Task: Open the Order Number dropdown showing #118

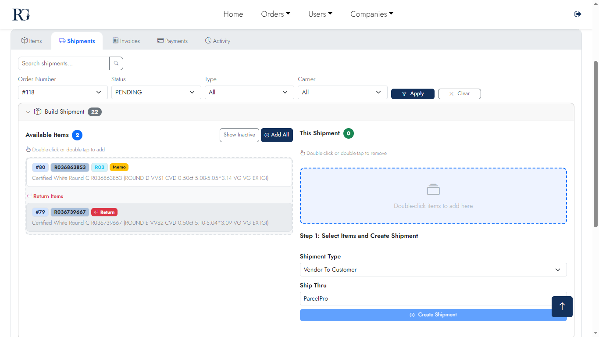Action: click(x=63, y=92)
